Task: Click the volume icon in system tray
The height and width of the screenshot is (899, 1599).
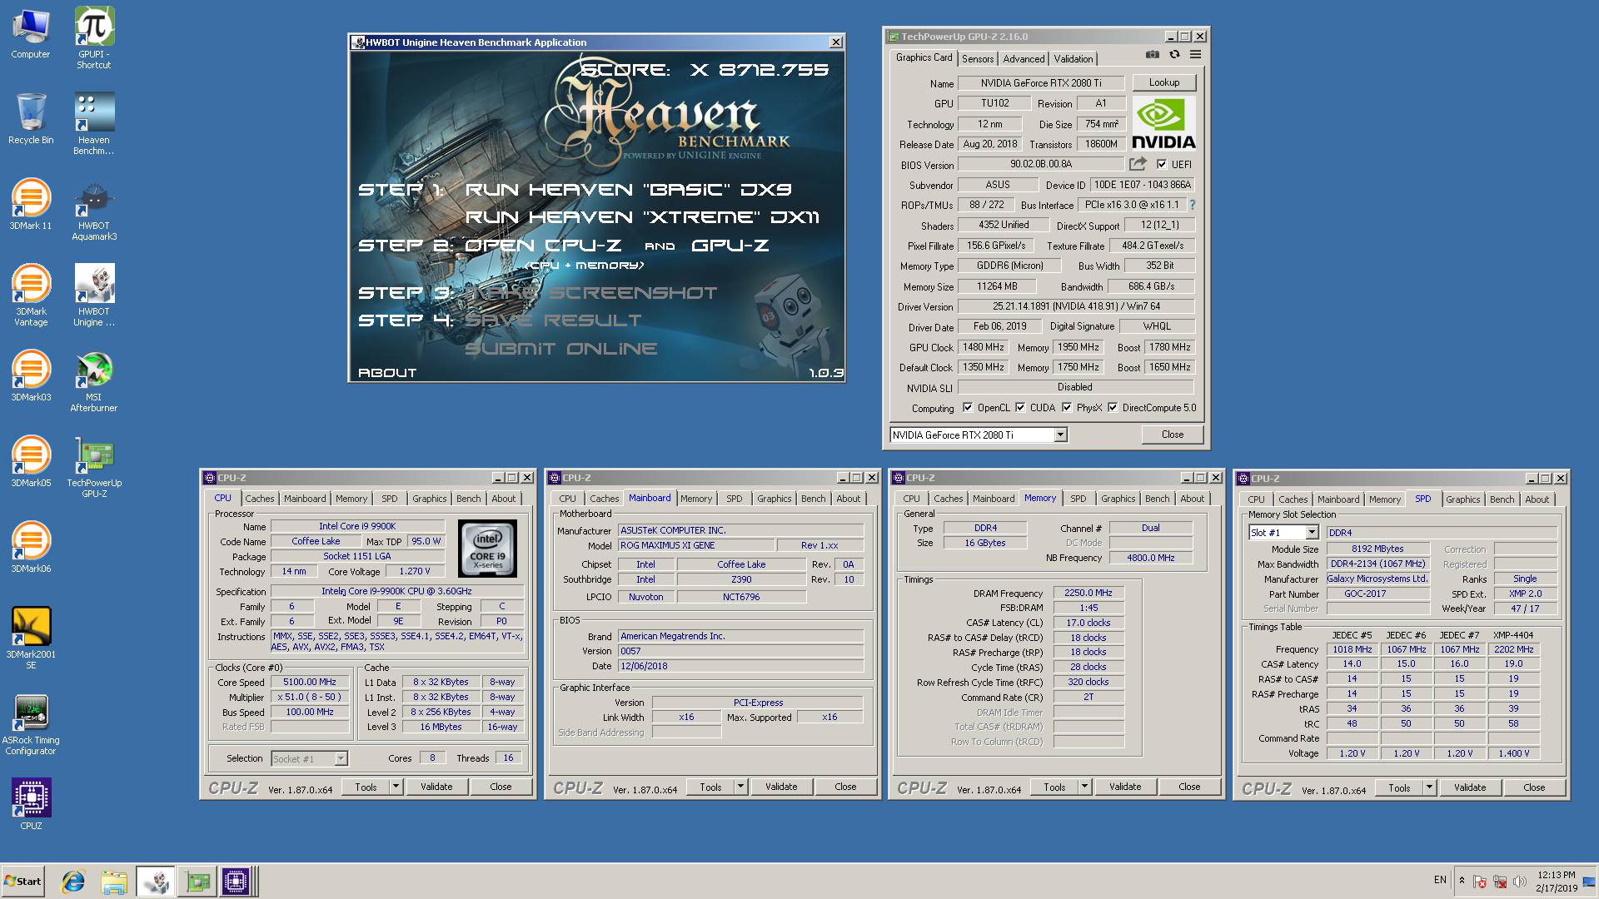Action: (x=1520, y=882)
